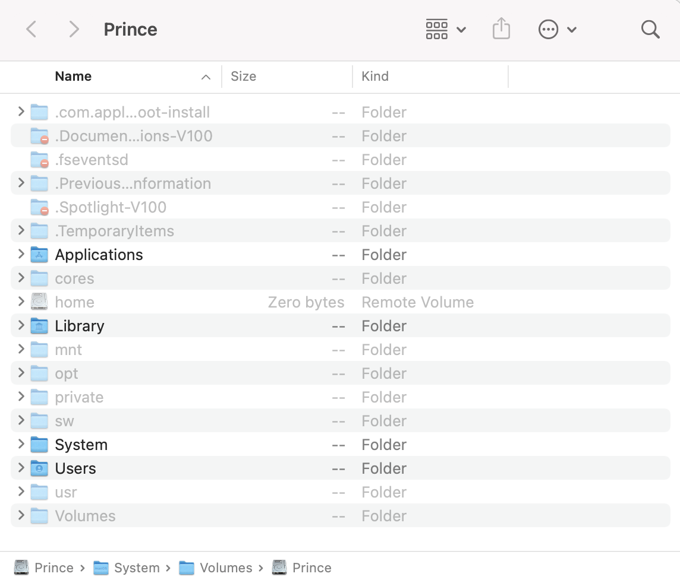
Task: Click the Forward navigation arrow
Action: pos(74,29)
